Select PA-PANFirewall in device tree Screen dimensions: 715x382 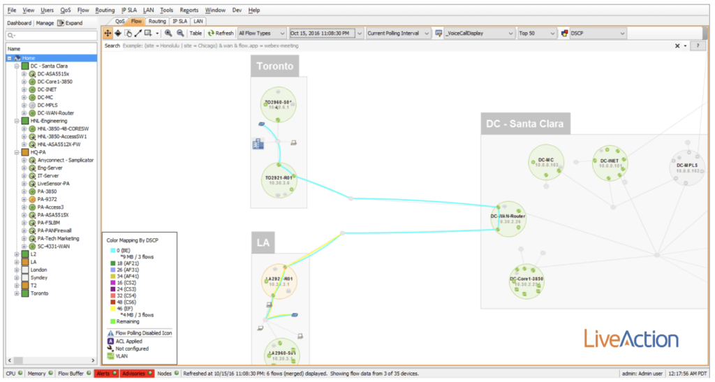54,230
